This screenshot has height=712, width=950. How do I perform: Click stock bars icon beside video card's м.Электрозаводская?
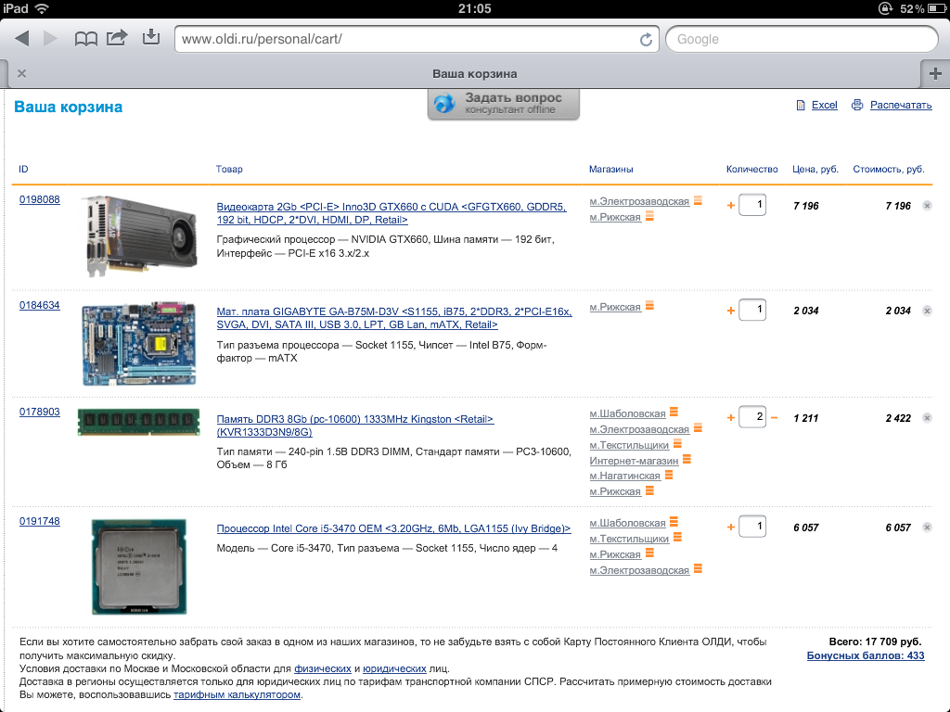698,200
